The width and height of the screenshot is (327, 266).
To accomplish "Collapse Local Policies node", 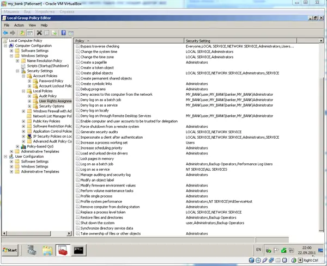I will [23, 91].
